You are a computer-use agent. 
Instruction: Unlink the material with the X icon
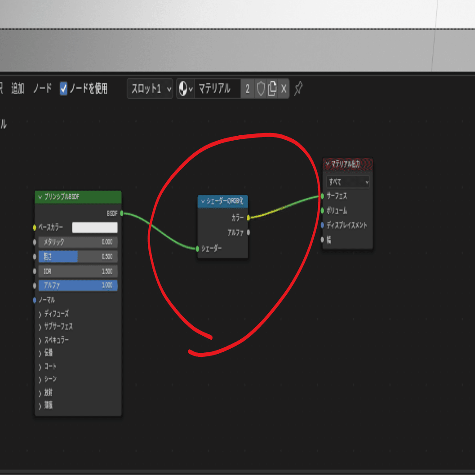(284, 89)
